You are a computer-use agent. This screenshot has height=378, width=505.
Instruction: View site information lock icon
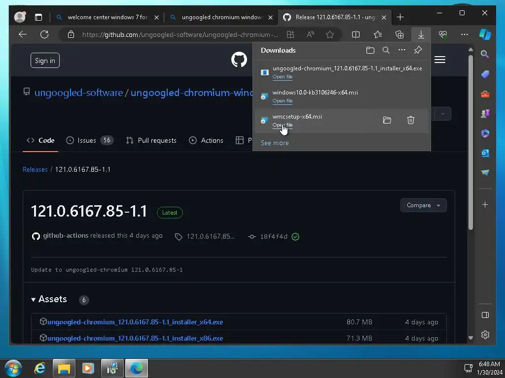[x=71, y=34]
